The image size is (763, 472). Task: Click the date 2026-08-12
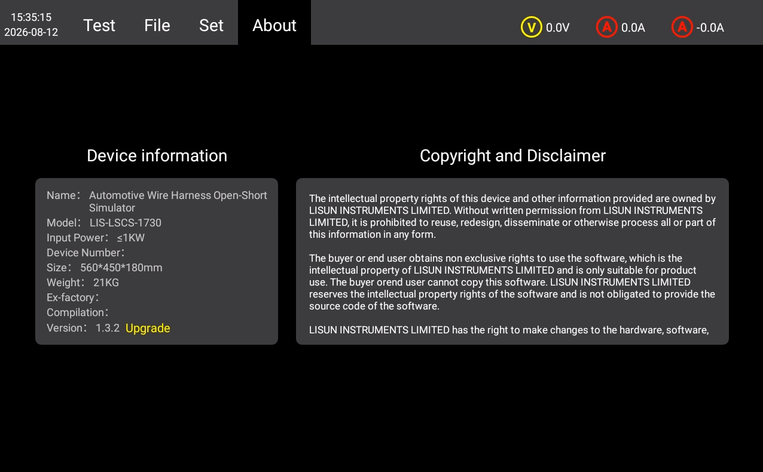coord(31,32)
